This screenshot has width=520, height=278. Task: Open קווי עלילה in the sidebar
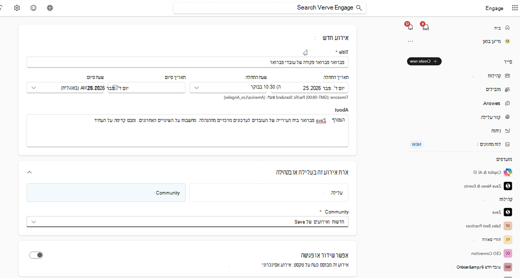click(x=491, y=117)
